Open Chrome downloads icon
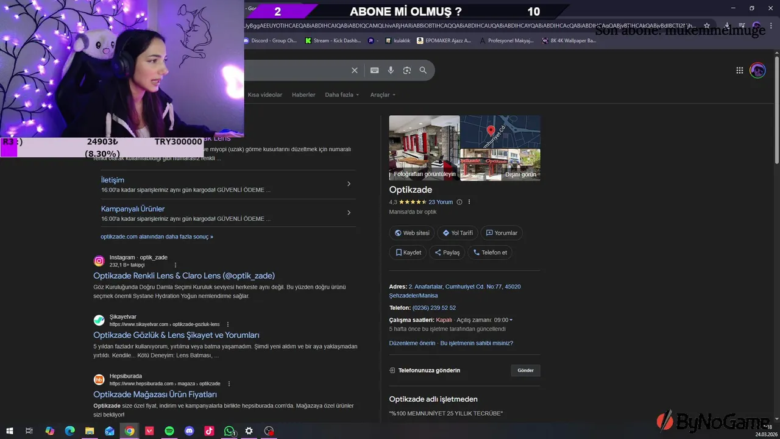This screenshot has width=780, height=439. point(726,26)
